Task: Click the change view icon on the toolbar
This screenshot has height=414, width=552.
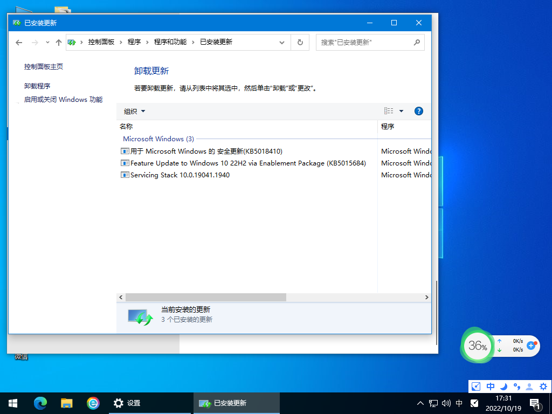Action: (x=388, y=111)
